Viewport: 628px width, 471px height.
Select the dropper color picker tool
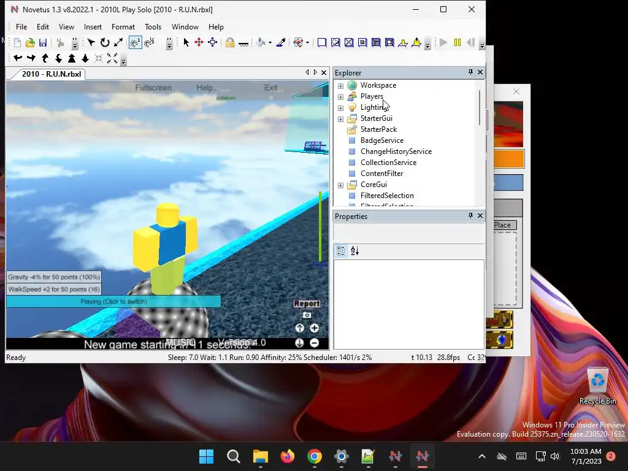(281, 42)
